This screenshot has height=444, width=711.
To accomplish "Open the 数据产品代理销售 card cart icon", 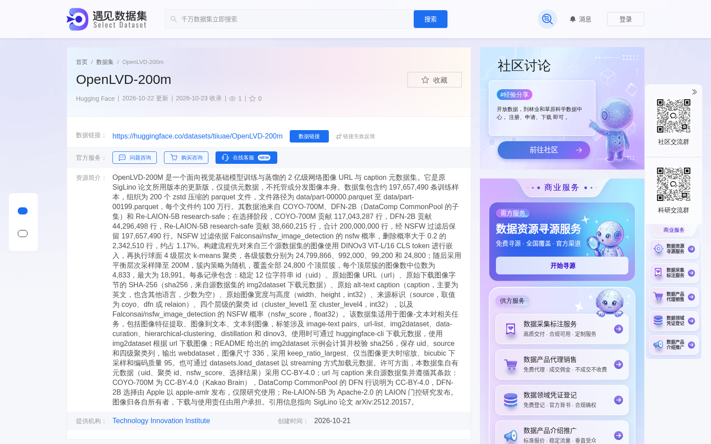I will [511, 365].
